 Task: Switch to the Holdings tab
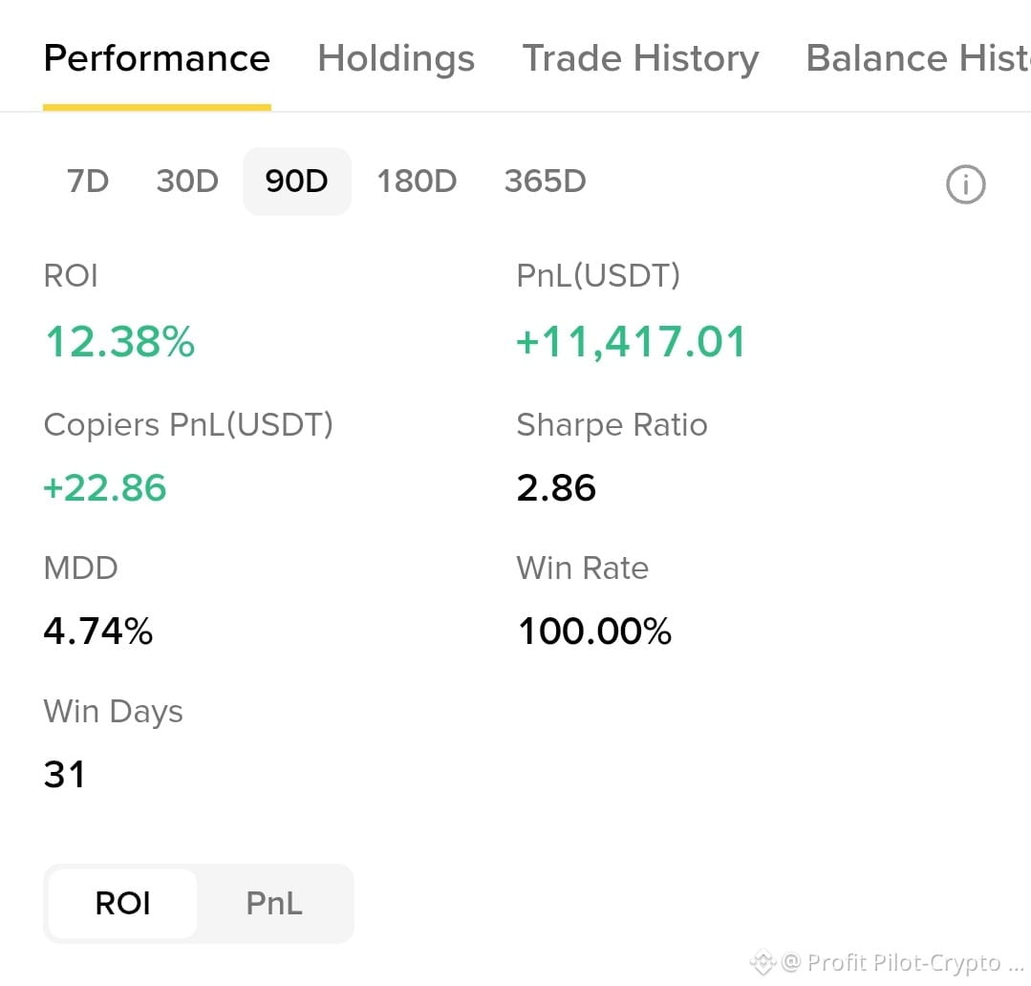click(396, 58)
